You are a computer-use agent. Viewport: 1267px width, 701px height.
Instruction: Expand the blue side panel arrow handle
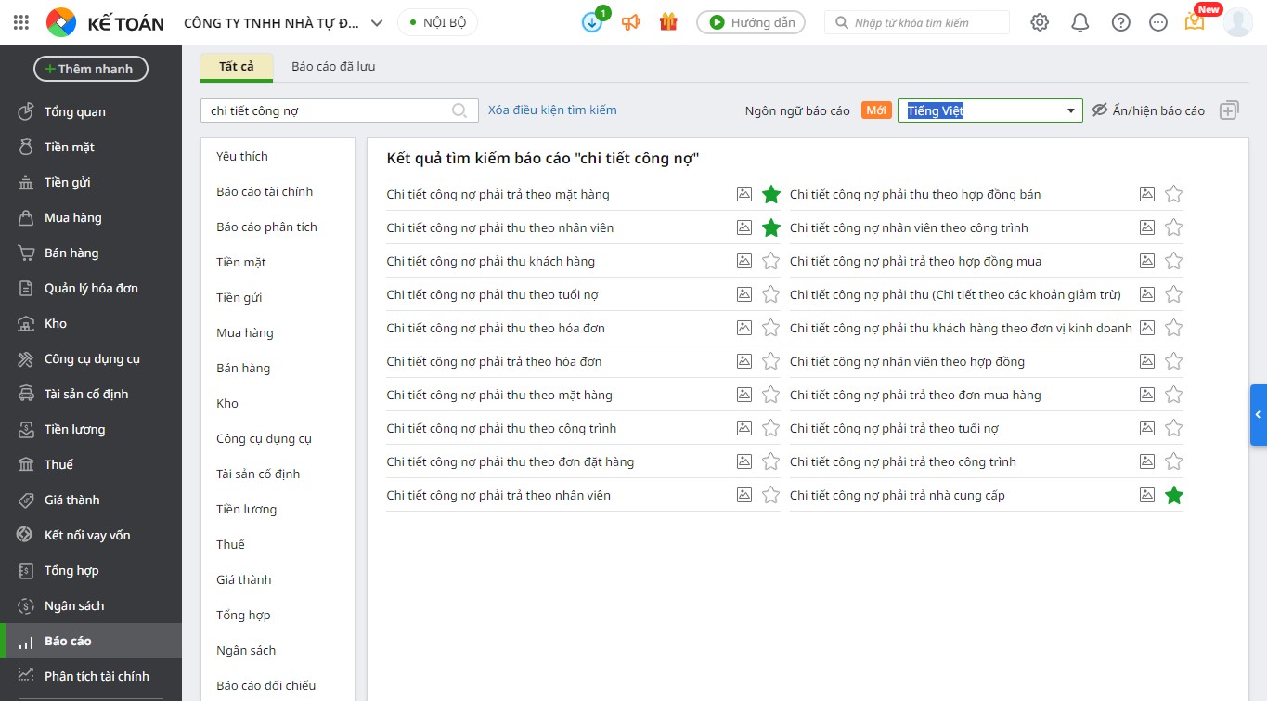pos(1258,415)
